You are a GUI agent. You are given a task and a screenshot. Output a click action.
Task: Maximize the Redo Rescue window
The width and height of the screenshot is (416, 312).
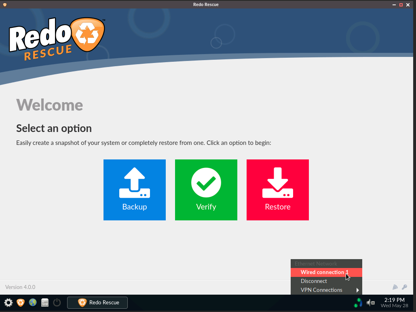coord(401,5)
